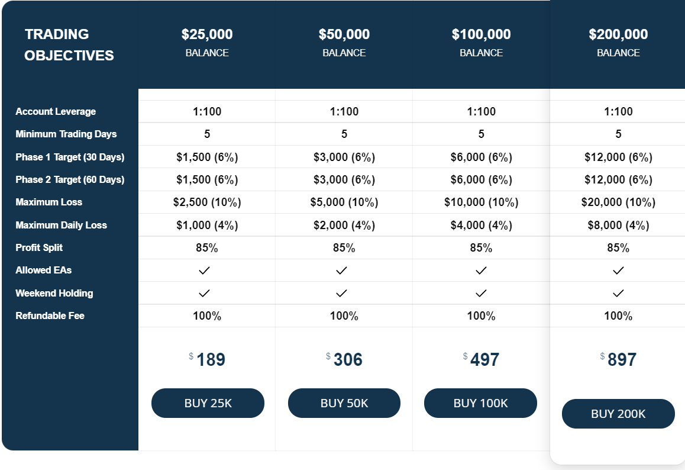The width and height of the screenshot is (685, 470).
Task: Click the BUY 100K button
Action: pos(480,403)
